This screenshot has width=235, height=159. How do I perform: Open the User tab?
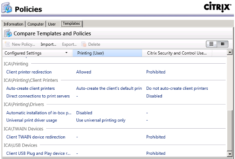click(52, 24)
